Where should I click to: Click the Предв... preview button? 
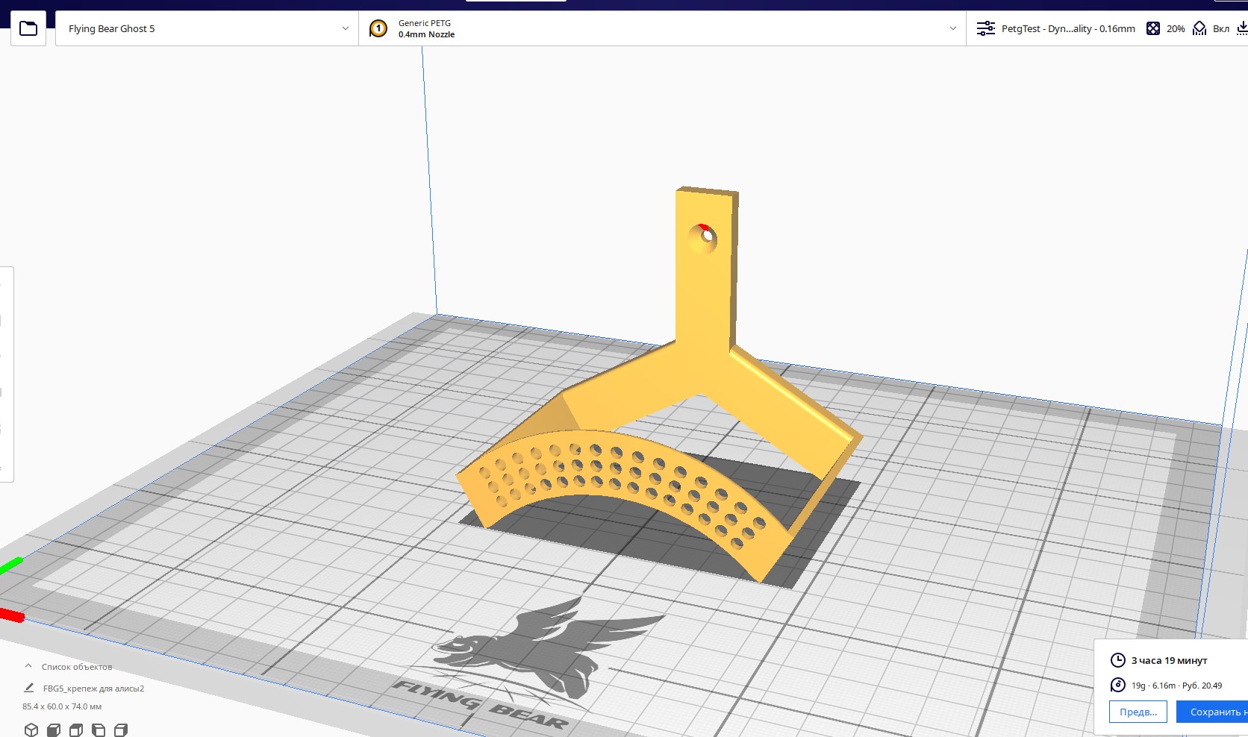(1138, 712)
